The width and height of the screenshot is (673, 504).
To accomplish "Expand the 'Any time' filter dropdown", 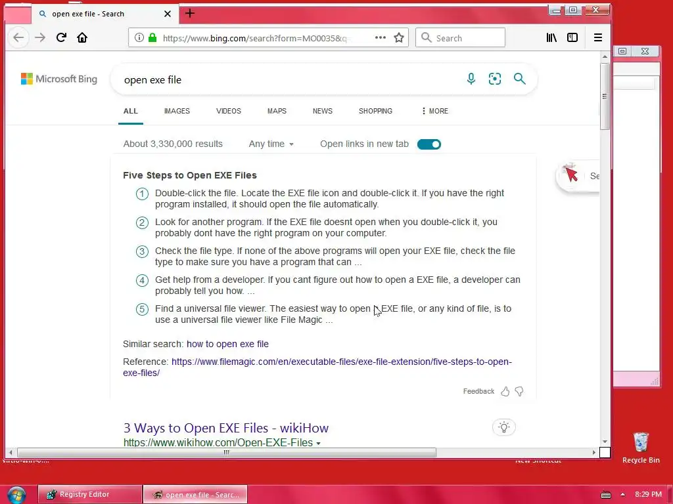I will point(271,144).
